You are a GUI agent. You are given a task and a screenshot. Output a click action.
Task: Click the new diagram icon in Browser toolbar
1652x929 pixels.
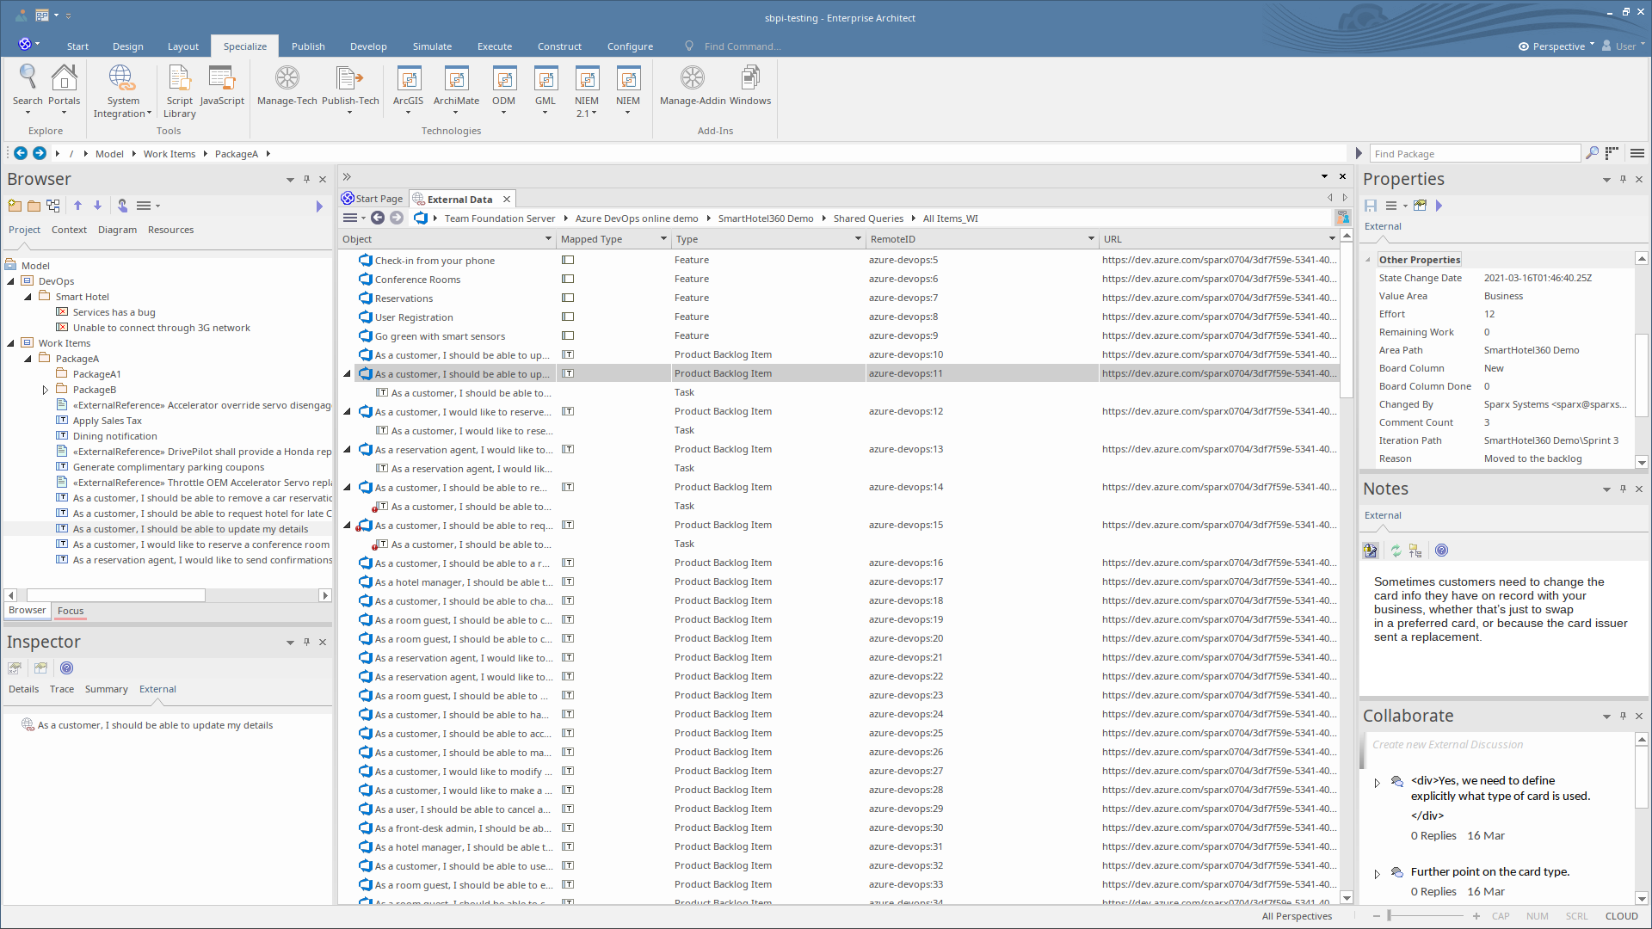click(53, 206)
